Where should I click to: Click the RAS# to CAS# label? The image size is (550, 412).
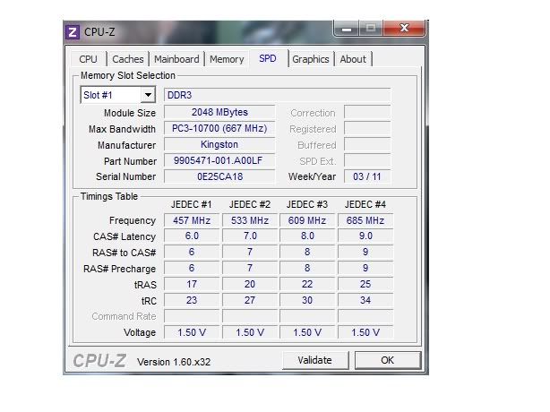tap(125, 253)
